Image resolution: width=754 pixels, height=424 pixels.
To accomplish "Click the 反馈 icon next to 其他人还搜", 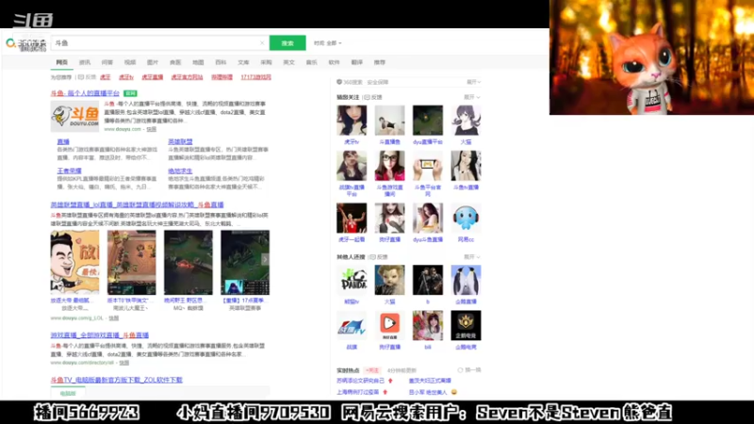I will 379,257.
